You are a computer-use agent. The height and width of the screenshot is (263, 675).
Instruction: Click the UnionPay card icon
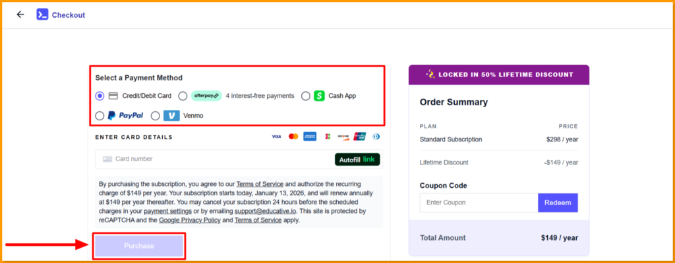[360, 137]
